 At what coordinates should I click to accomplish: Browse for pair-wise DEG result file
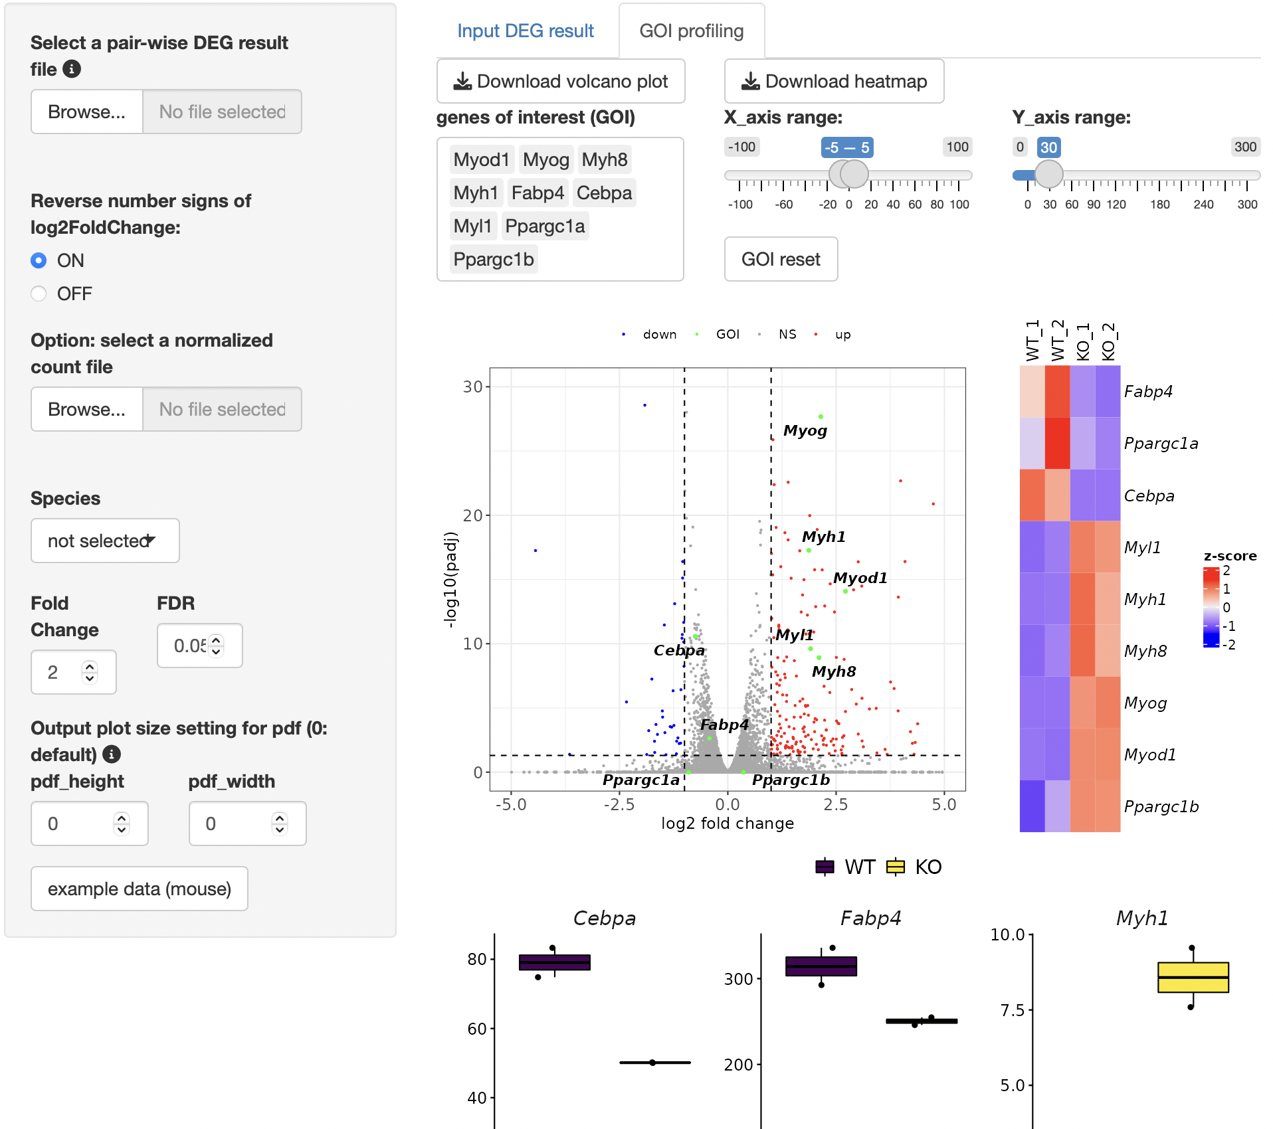(x=86, y=112)
